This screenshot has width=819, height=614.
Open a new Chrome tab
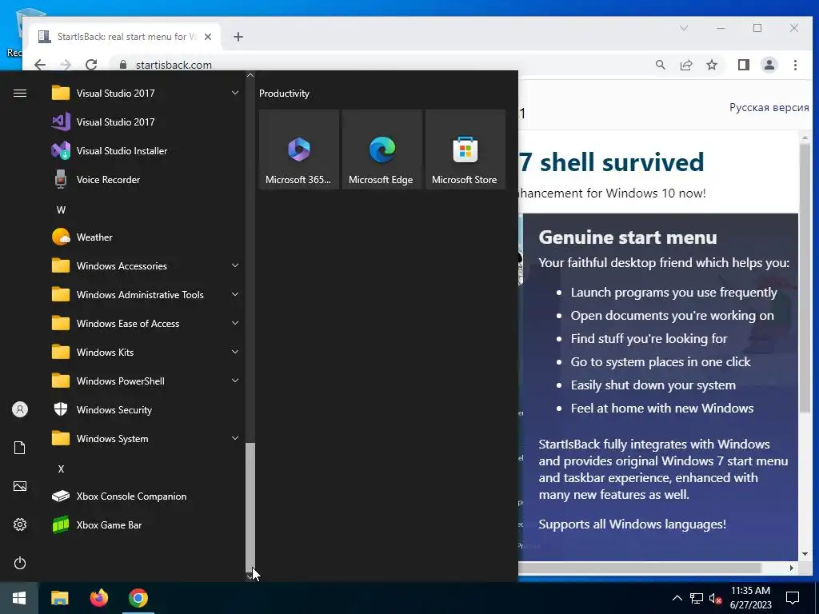238,37
